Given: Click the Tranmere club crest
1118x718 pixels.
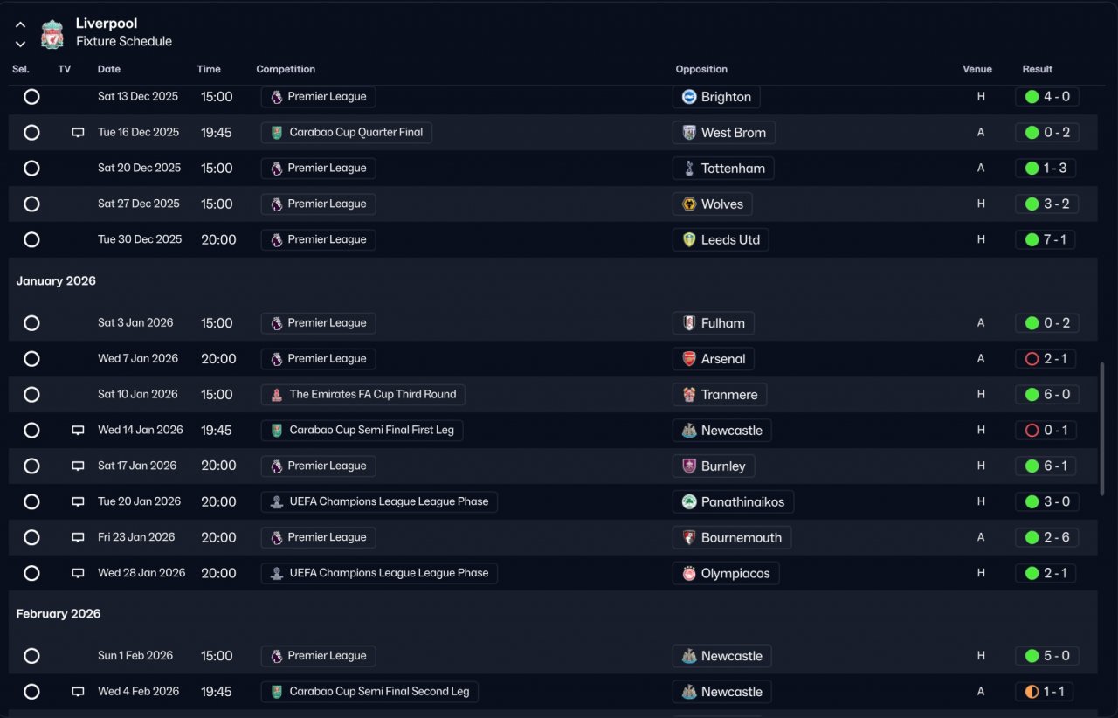Looking at the screenshot, I should 689,395.
